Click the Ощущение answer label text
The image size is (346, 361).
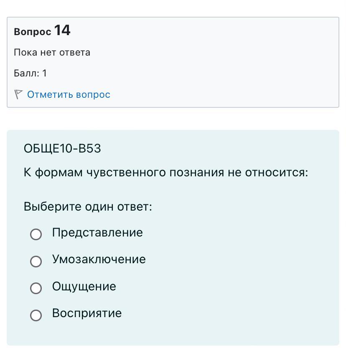pyautogui.click(x=84, y=287)
